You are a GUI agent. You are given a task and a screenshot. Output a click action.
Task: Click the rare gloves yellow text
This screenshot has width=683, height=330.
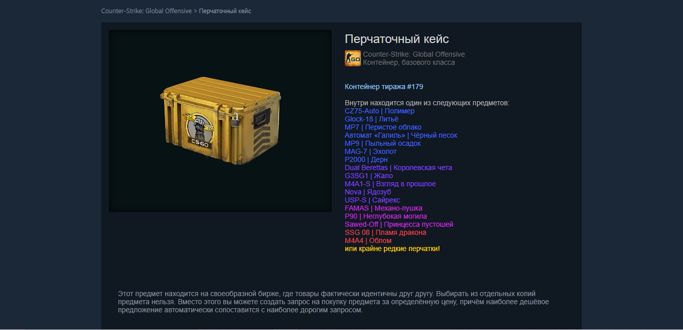392,249
